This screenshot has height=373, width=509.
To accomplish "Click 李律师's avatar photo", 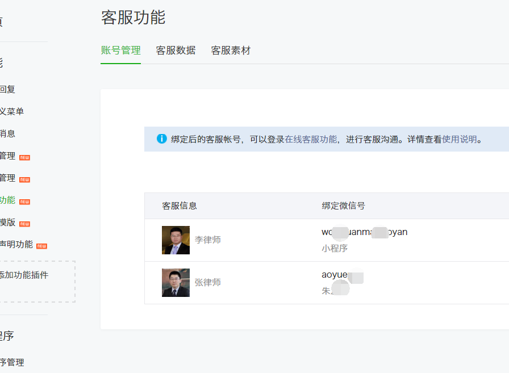I will tap(176, 240).
